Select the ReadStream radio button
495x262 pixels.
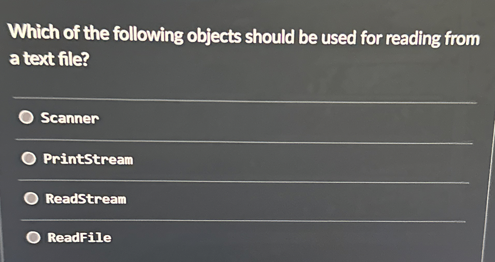32,199
